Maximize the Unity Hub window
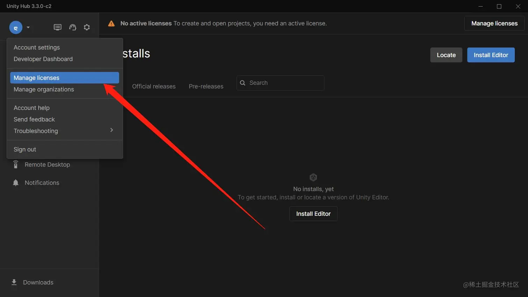This screenshot has width=528, height=297. (x=499, y=6)
